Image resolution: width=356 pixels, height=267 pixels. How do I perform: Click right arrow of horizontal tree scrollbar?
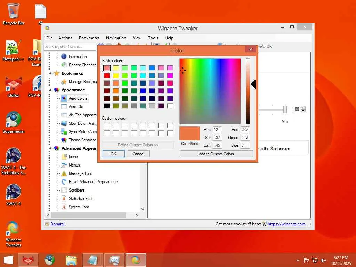[x=137, y=215]
